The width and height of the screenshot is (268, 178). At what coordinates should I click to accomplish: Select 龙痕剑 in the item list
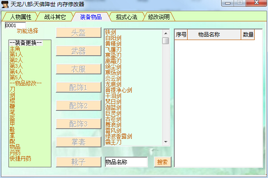[113, 84]
